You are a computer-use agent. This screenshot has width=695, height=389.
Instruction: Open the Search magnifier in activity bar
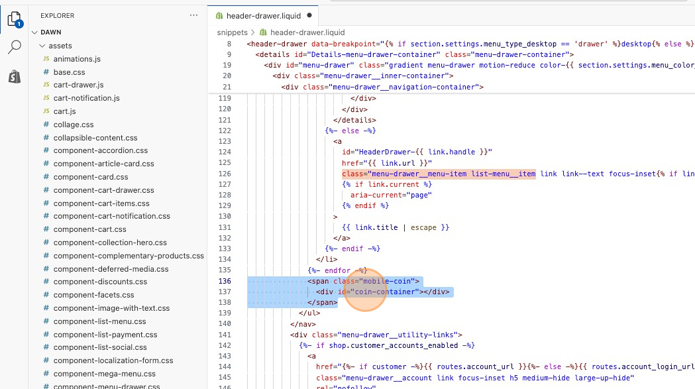pyautogui.click(x=14, y=47)
